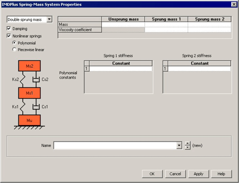Click the Name stepper up arrow
This screenshot has height=183, width=239.
pos(188,143)
